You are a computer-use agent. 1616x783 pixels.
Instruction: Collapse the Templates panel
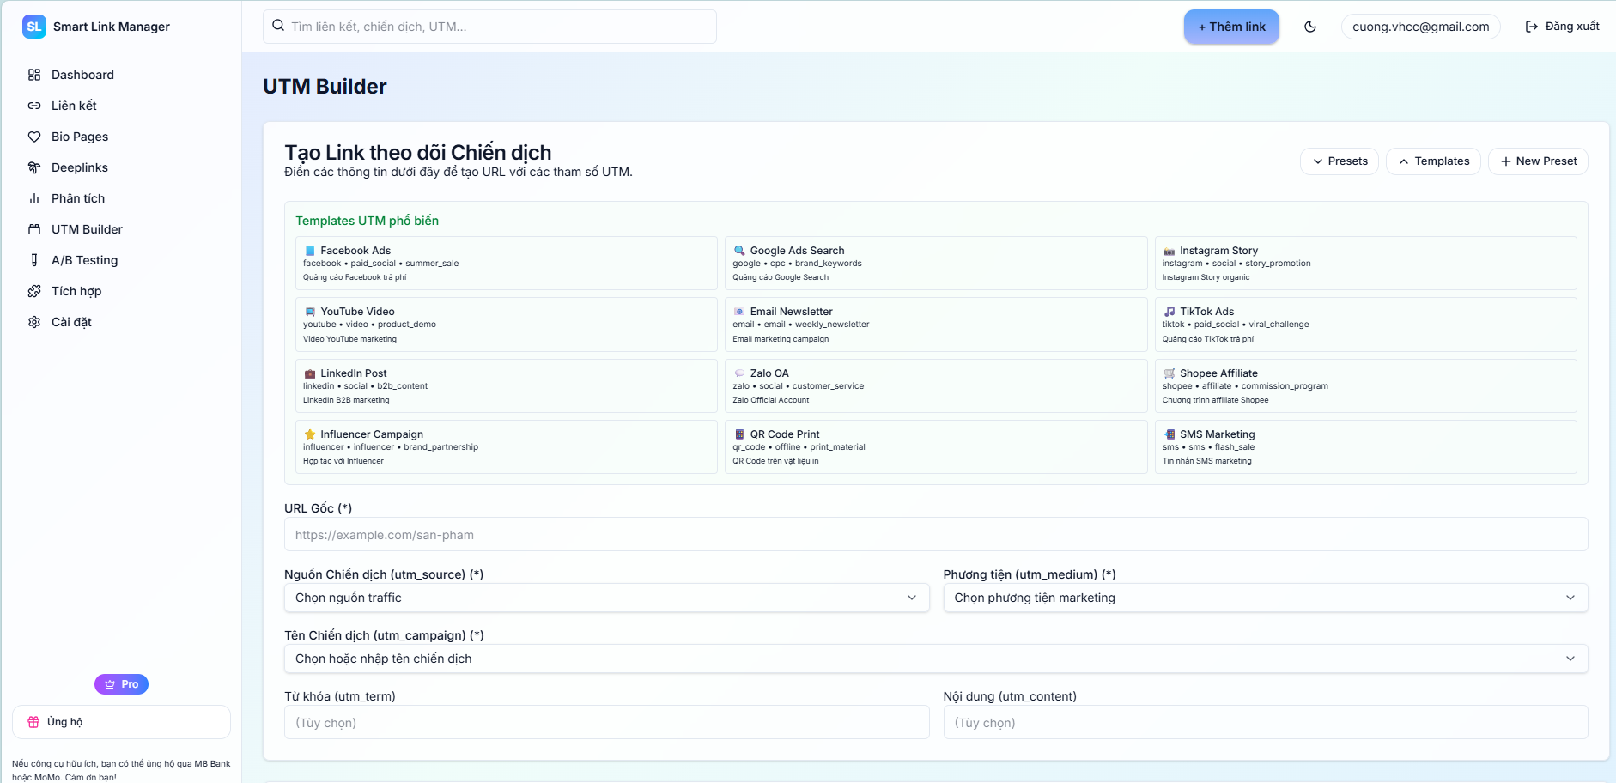tap(1433, 161)
